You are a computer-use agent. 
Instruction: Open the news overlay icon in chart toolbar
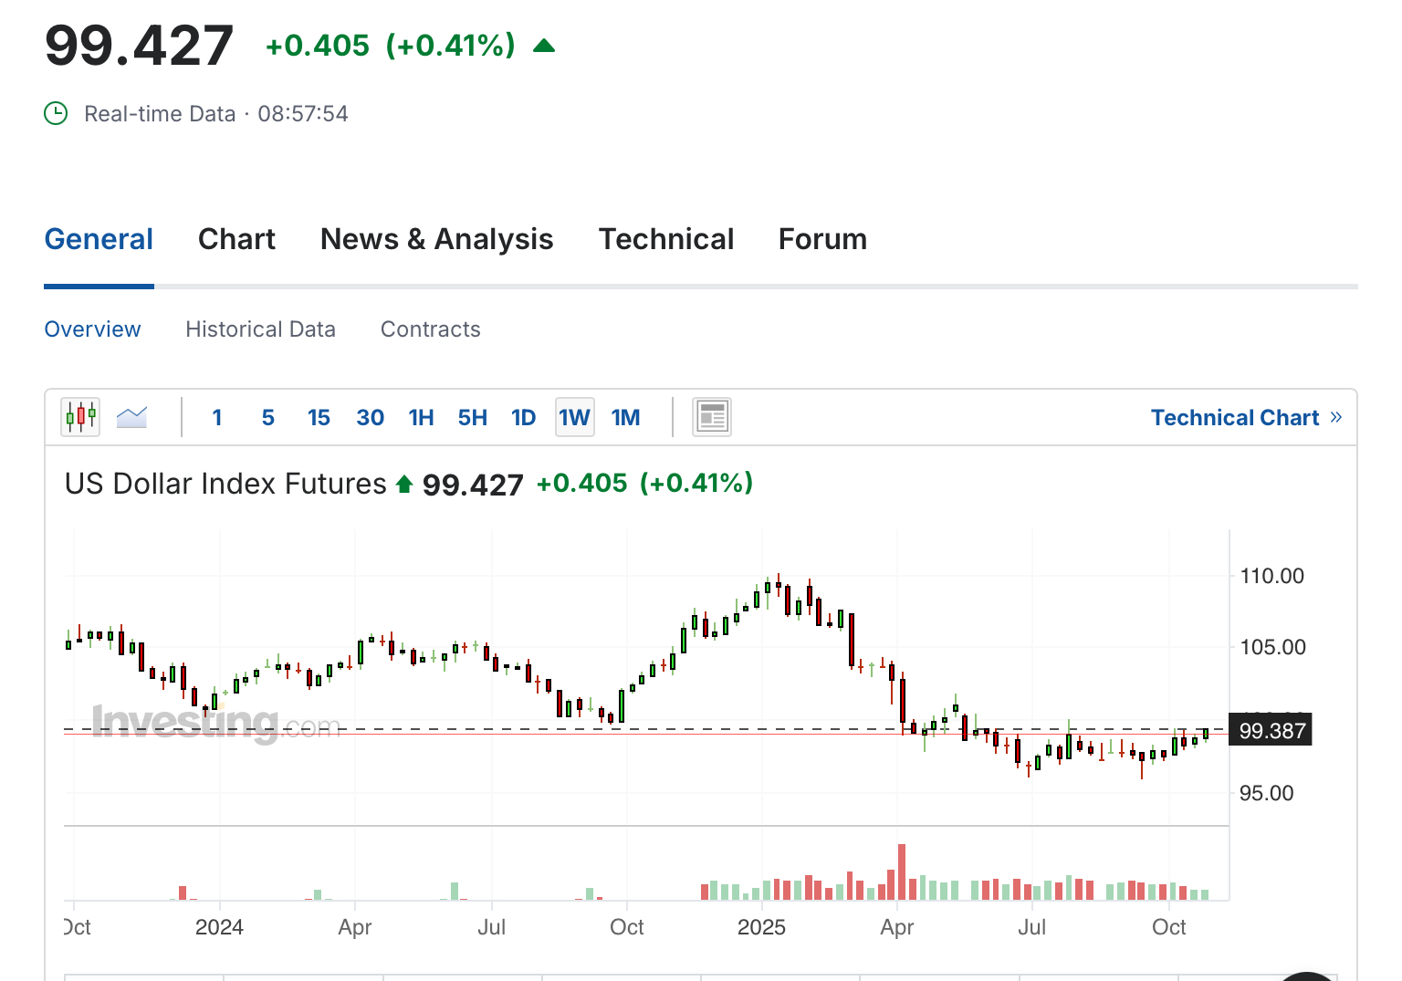711,418
